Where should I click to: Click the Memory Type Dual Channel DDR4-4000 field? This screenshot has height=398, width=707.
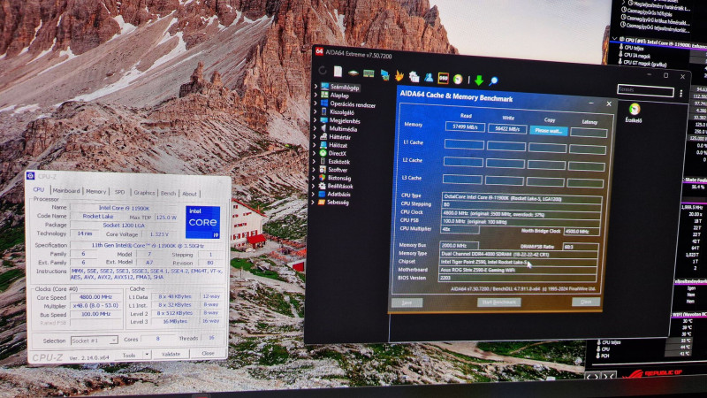pyautogui.click(x=519, y=254)
